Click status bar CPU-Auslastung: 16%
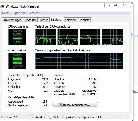The height and width of the screenshot is (121, 138). tap(44, 117)
